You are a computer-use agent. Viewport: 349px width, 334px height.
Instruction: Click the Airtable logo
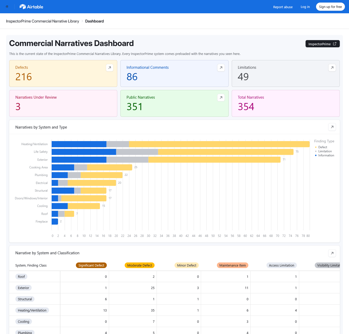point(31,7)
